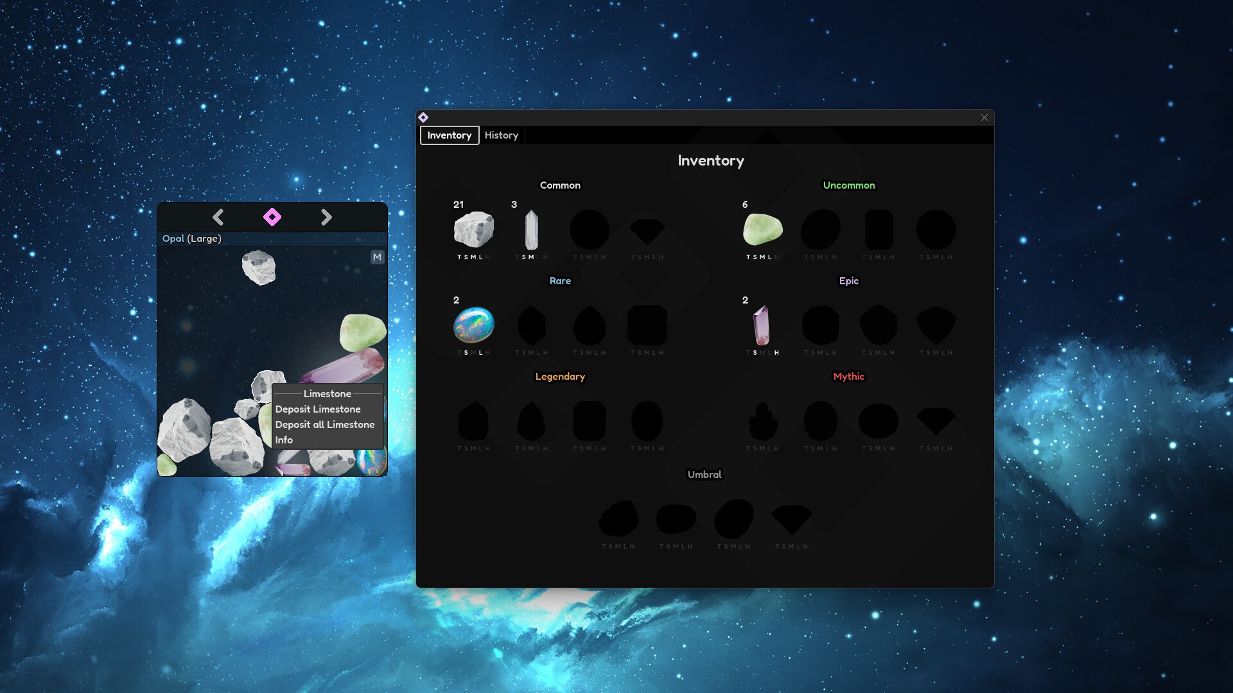Click the purple diamond icon in the inventory title bar
Image resolution: width=1233 pixels, height=693 pixels.
pyautogui.click(x=423, y=117)
